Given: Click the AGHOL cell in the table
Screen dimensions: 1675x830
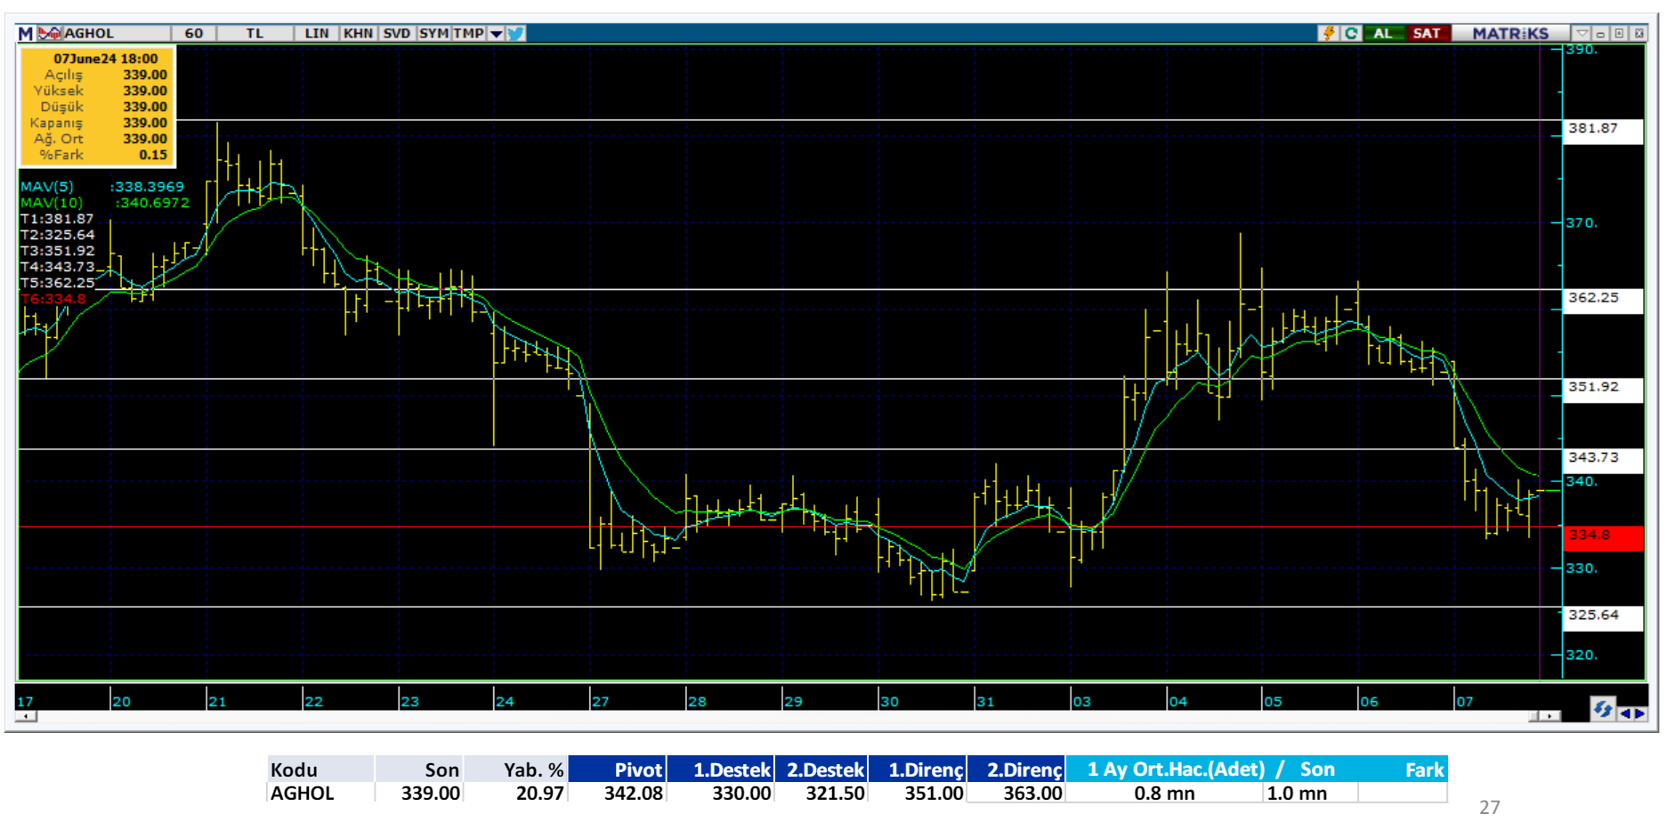Looking at the screenshot, I should click(x=320, y=793).
